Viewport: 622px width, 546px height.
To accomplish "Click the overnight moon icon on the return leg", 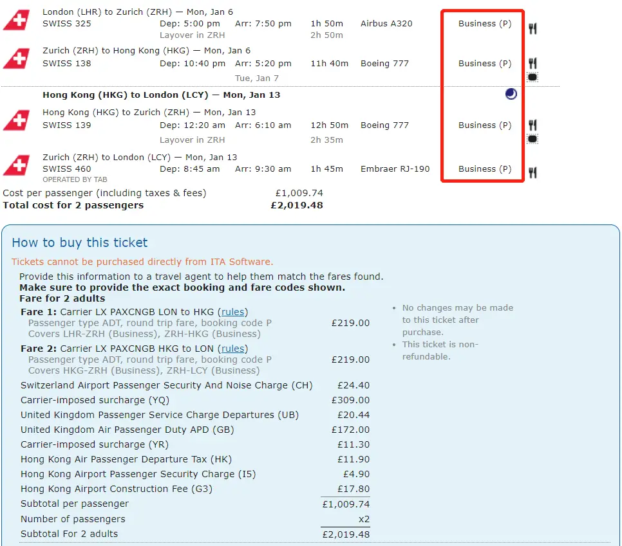I will point(511,95).
